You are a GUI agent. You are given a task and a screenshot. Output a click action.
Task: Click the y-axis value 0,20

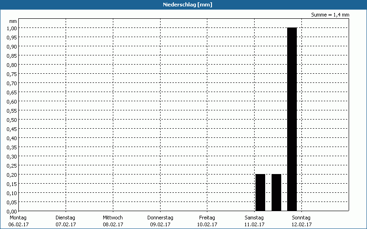[12, 175]
